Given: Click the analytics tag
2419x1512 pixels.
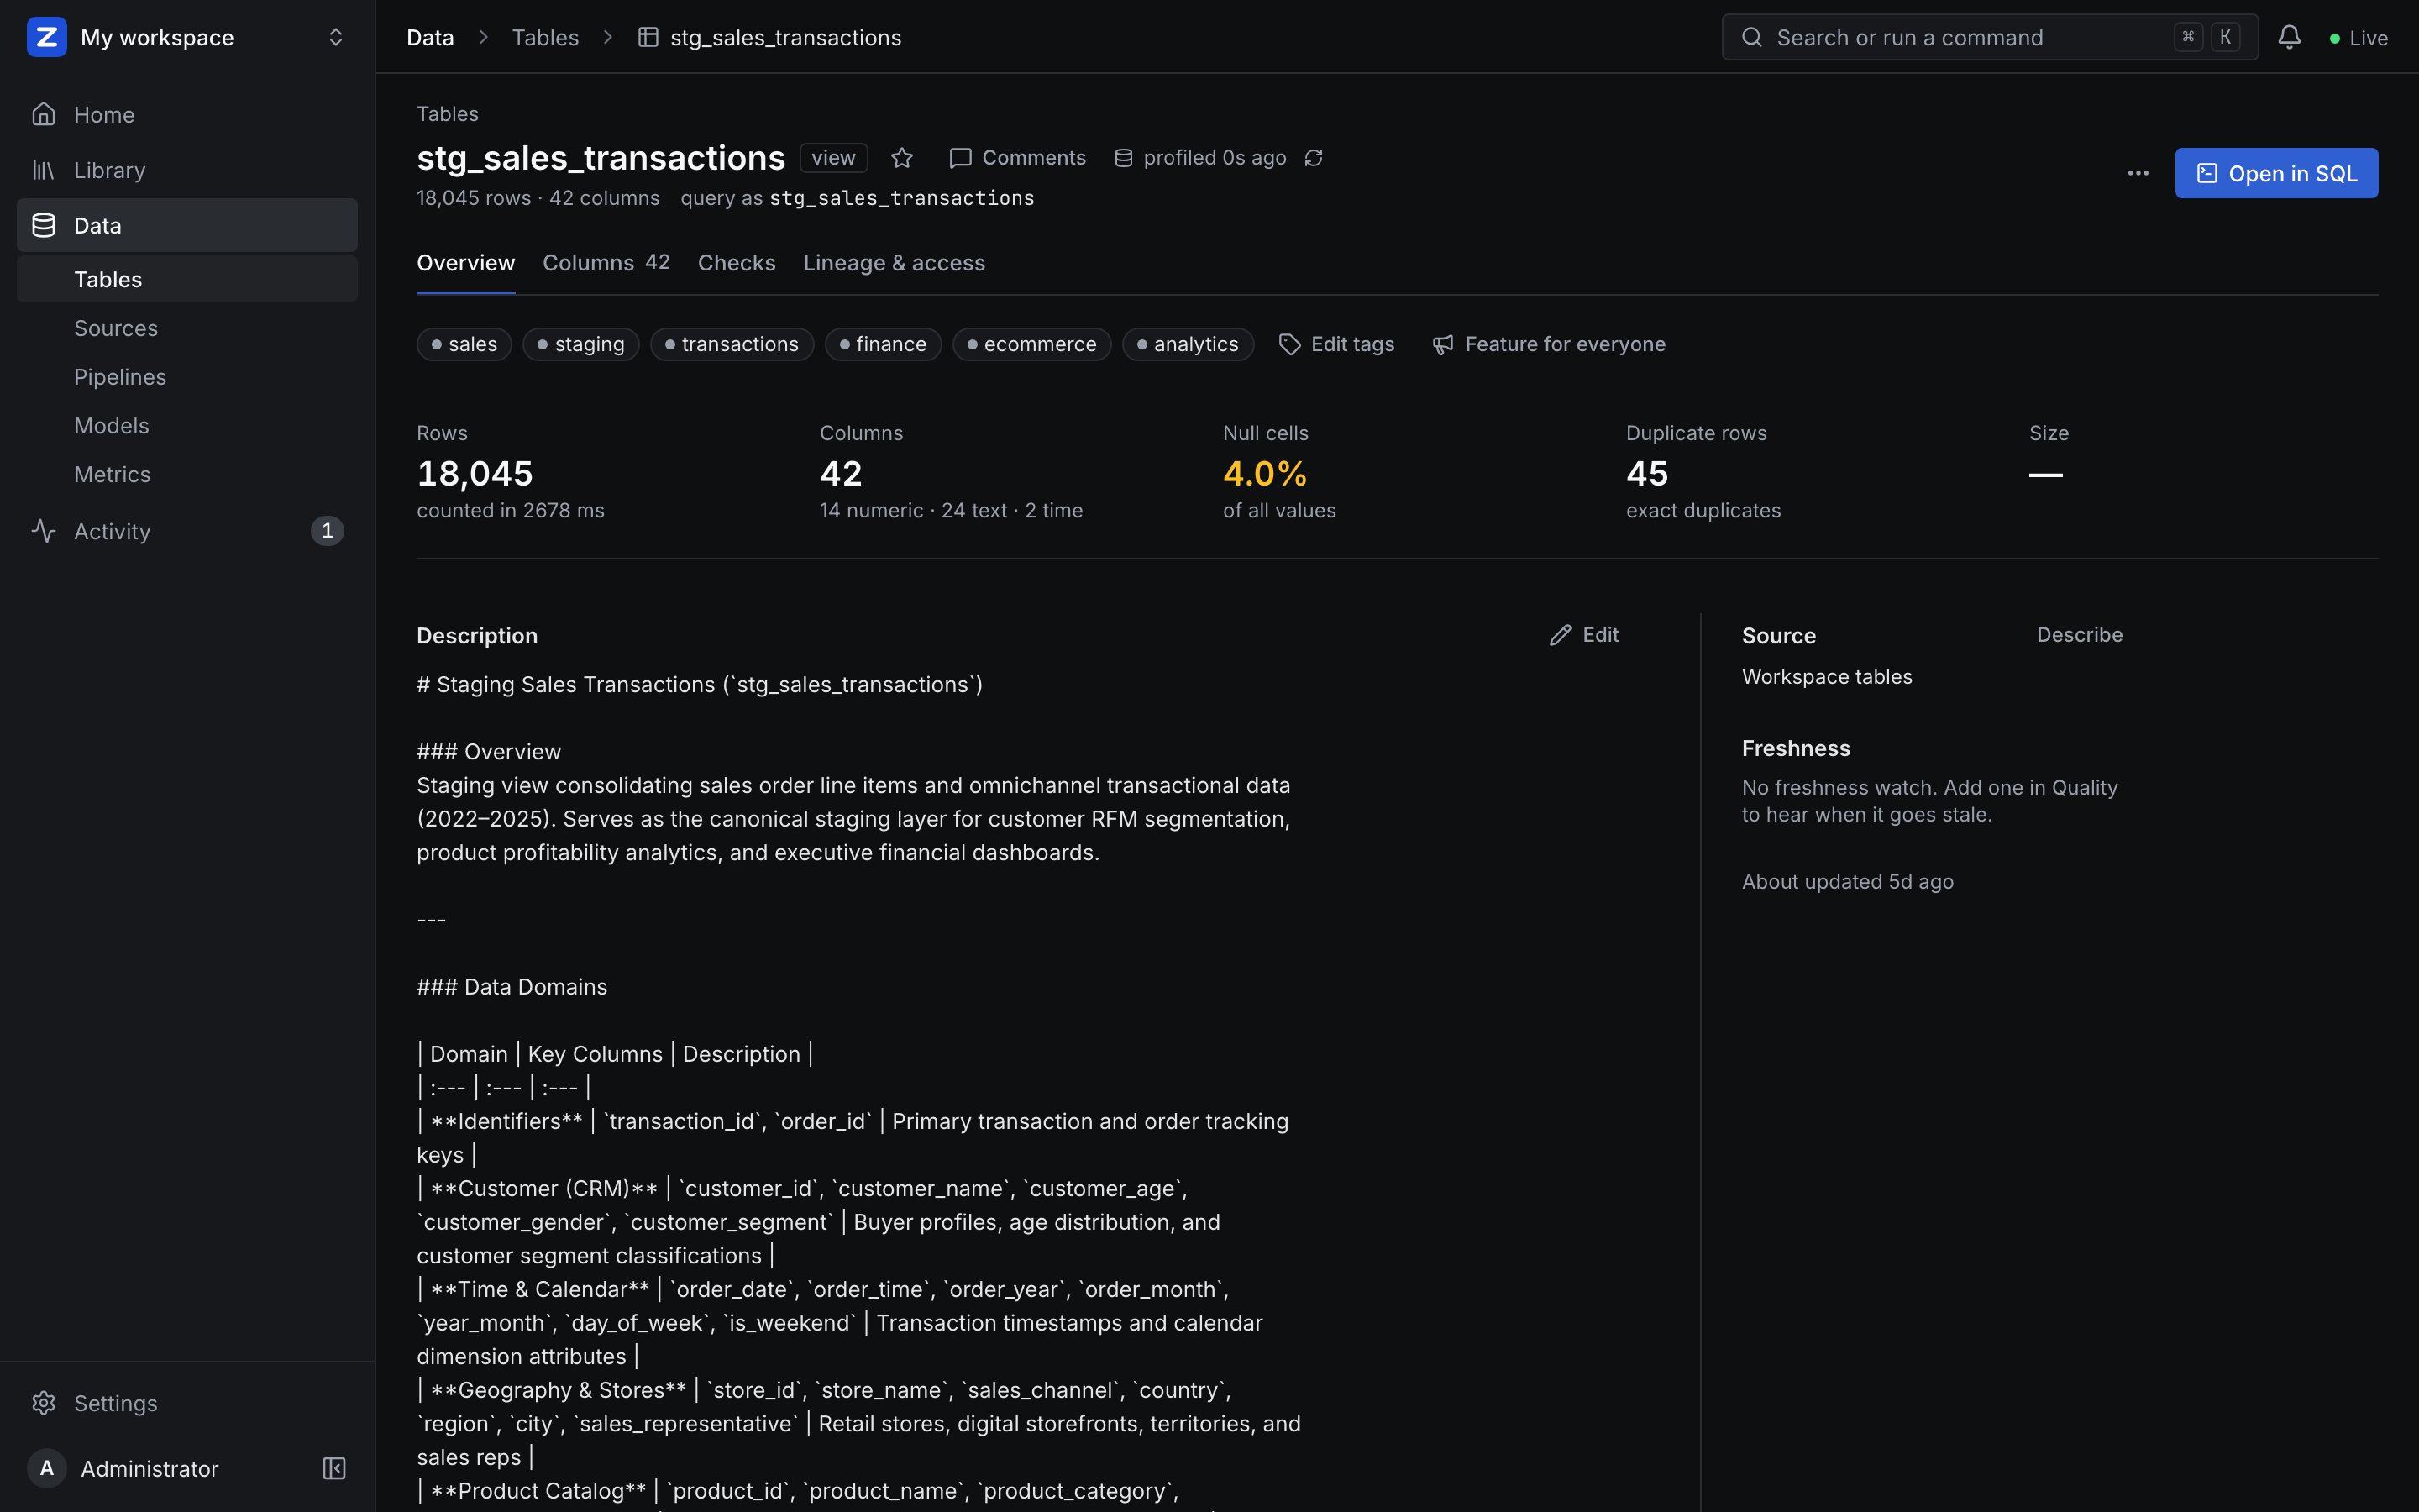Looking at the screenshot, I should tap(1188, 344).
